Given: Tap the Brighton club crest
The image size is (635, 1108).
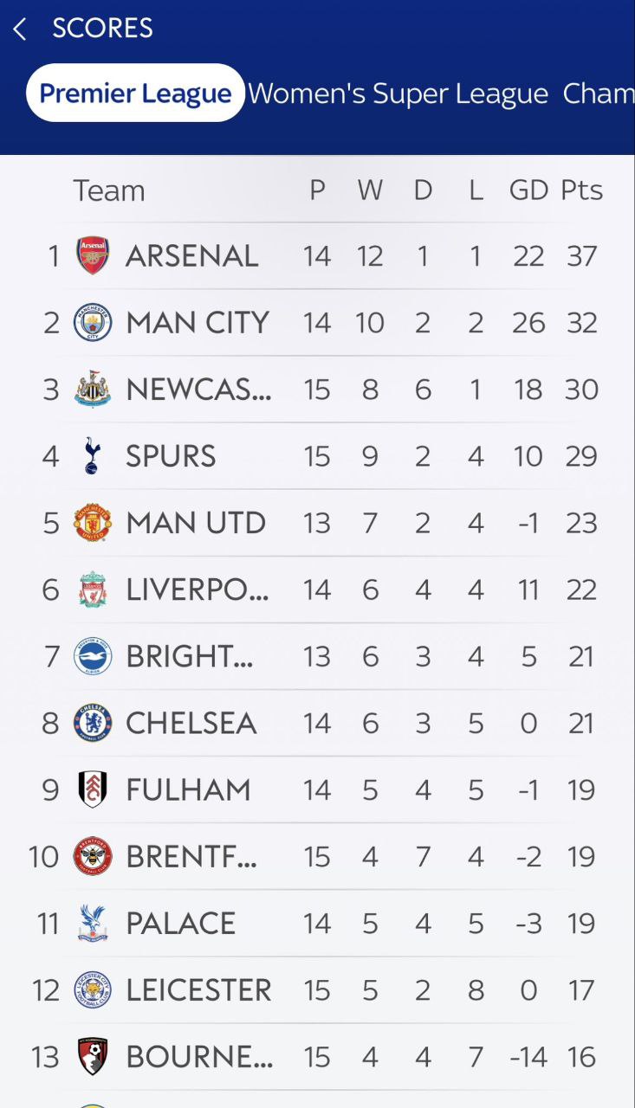Looking at the screenshot, I should pos(93,656).
